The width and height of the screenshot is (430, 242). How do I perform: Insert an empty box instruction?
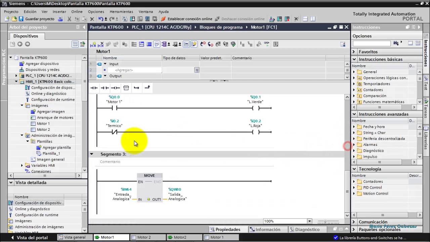pyautogui.click(x=126, y=88)
